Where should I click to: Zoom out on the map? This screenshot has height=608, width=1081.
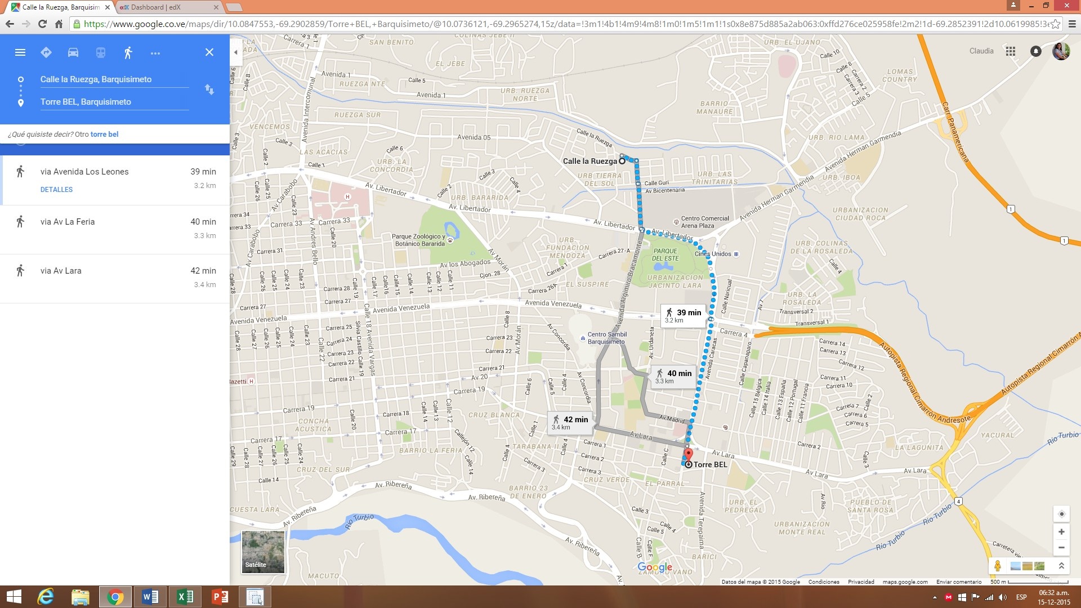(x=1061, y=547)
